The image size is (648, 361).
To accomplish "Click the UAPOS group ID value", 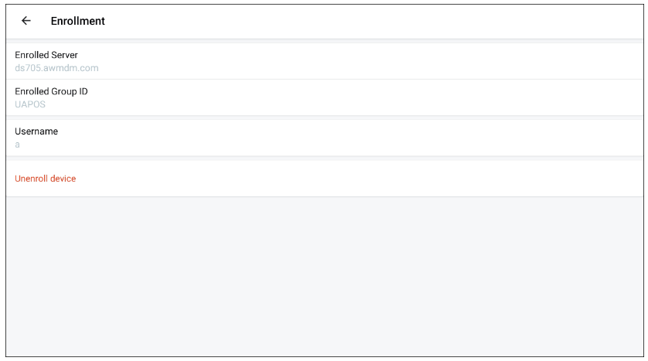I will coord(30,104).
